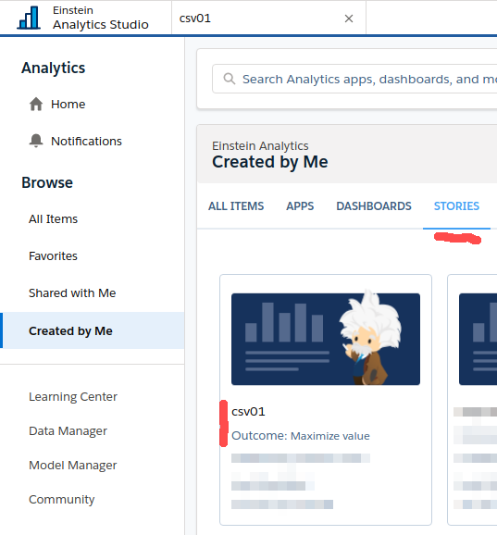Switch to the ALL ITEMS tab
The height and width of the screenshot is (535, 497).
[236, 206]
